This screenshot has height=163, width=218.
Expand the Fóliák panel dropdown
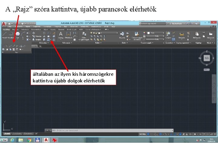pyautogui.click(x=98, y=43)
